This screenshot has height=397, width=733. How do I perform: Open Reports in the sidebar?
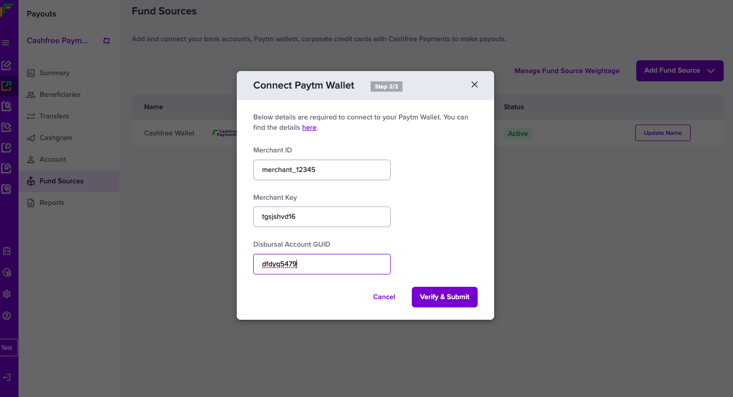click(69, 203)
